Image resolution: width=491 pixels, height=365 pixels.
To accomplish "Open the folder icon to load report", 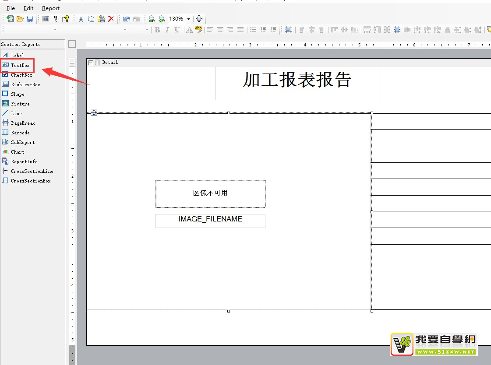I will pyautogui.click(x=20, y=19).
